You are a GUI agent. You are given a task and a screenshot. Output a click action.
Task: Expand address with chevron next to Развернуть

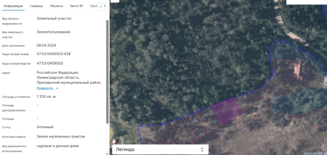[x=57, y=88]
